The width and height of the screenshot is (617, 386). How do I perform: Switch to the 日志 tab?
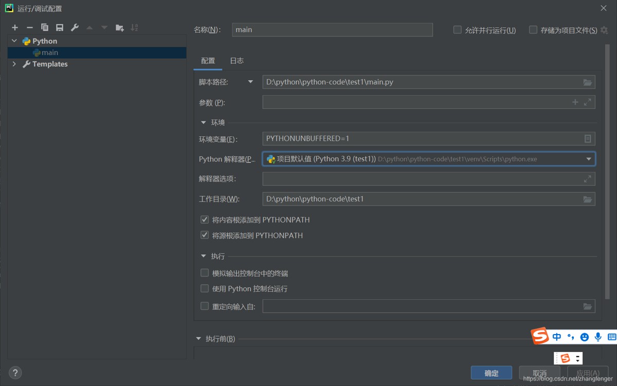coord(237,61)
